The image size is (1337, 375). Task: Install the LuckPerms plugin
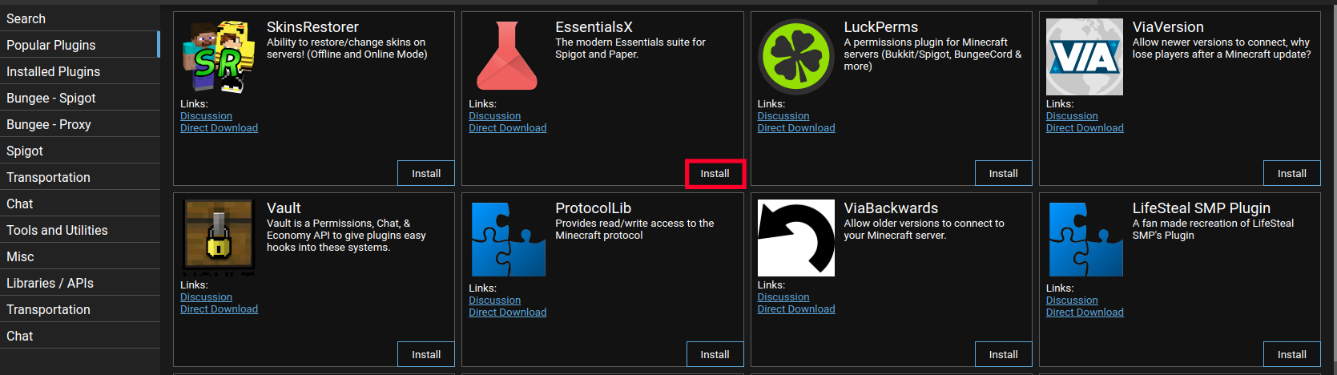click(x=1003, y=173)
